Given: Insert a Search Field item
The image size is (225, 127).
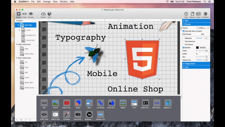Looking at the screenshot, I should 55,116.
